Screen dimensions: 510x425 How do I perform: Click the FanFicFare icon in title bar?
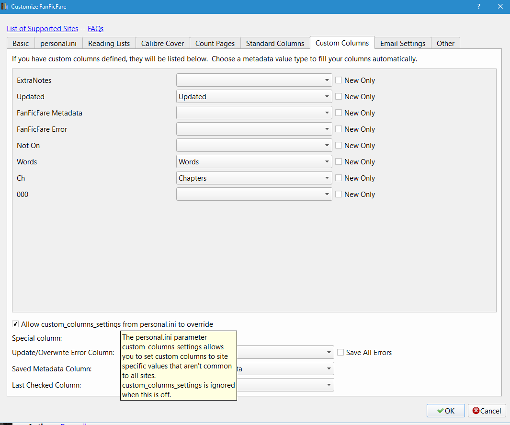(5, 7)
